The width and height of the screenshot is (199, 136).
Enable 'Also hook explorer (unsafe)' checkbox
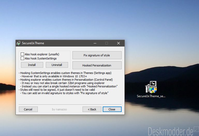[x=22, y=54]
